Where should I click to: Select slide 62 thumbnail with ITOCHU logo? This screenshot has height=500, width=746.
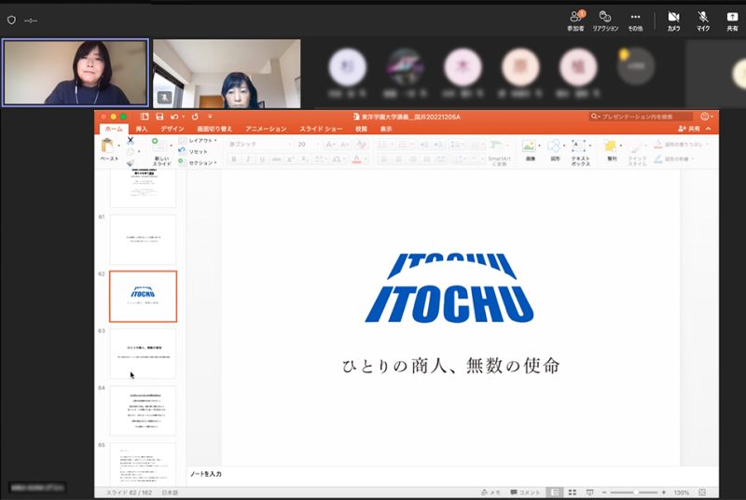coord(144,297)
